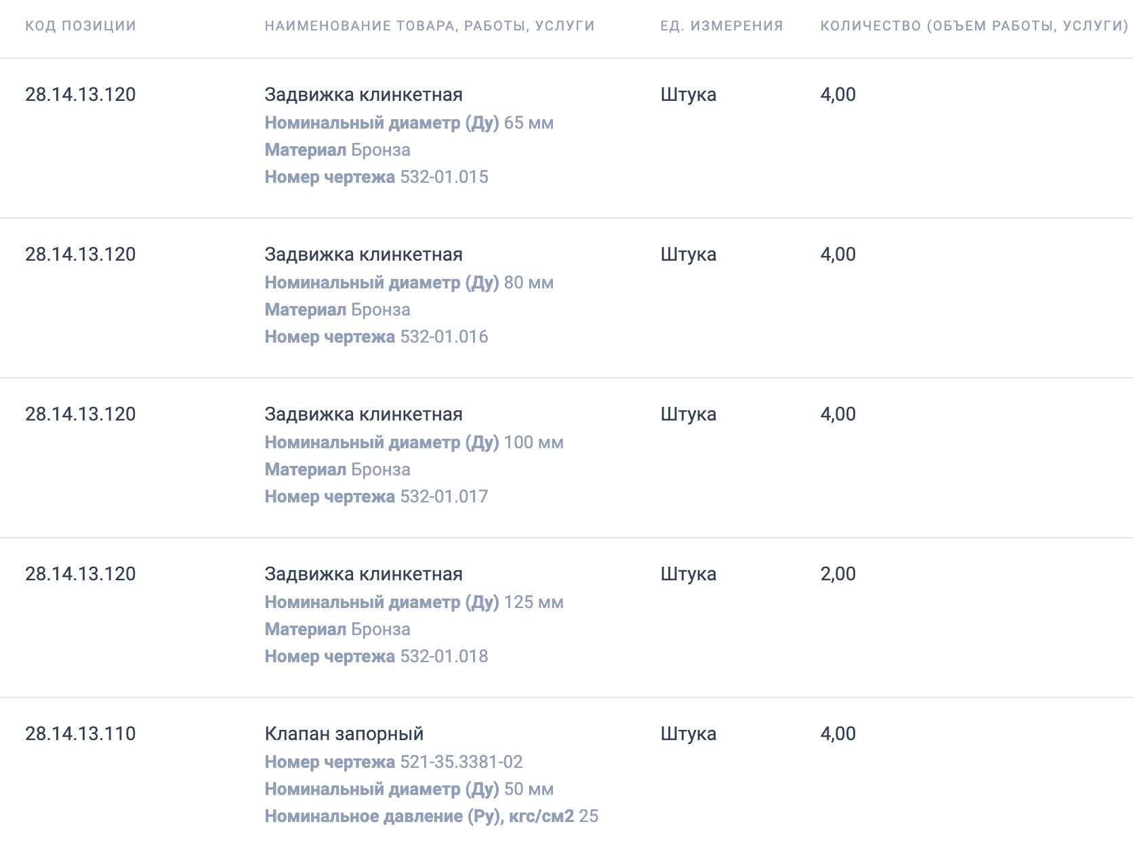
Task: Click 'Материал Бронза' in 100 мм row
Action: point(337,470)
